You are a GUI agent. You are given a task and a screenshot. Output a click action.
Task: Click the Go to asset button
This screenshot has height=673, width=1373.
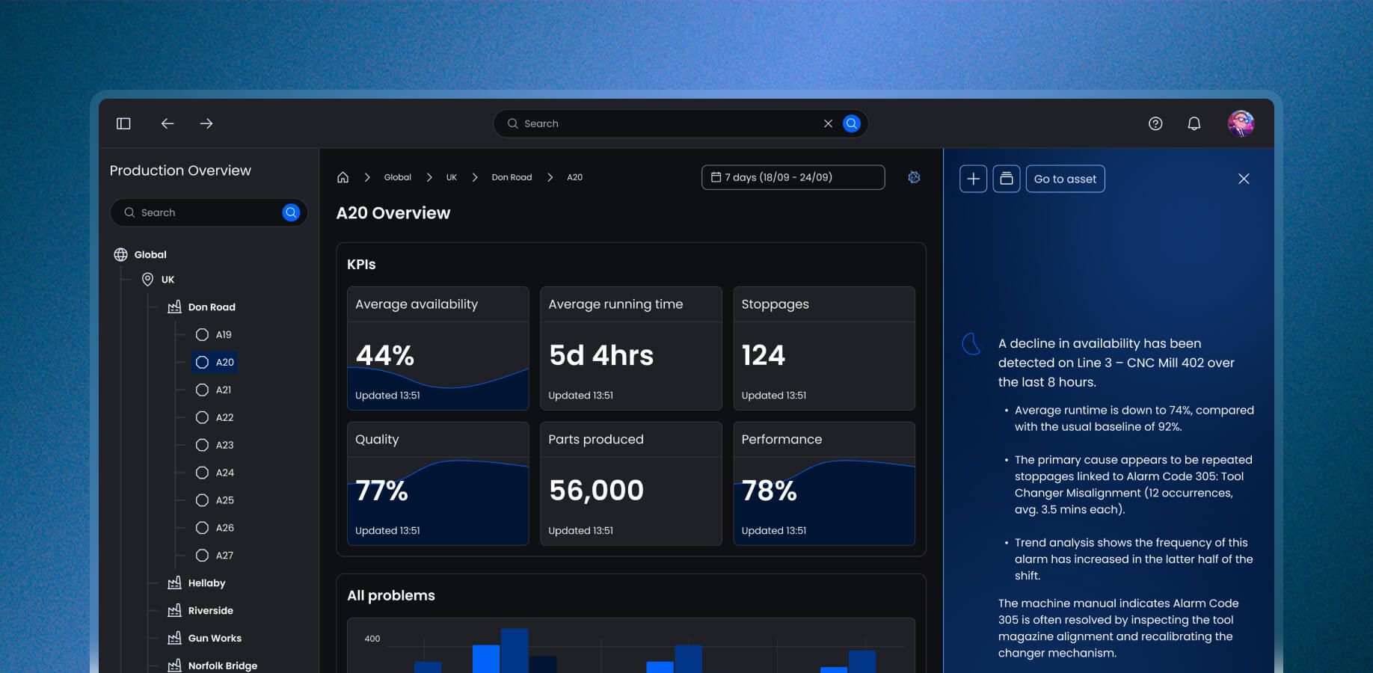(x=1065, y=179)
